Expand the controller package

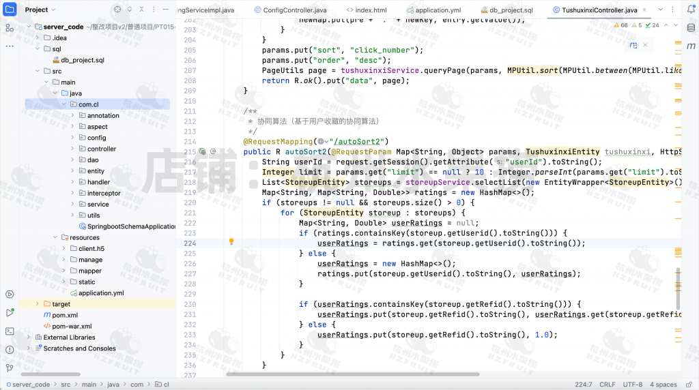(73, 149)
